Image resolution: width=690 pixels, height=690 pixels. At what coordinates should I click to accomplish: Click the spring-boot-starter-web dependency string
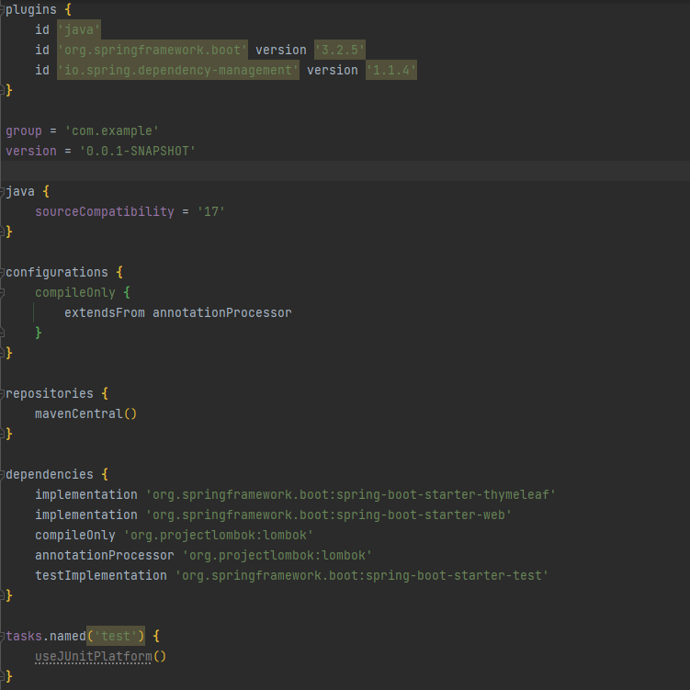329,515
